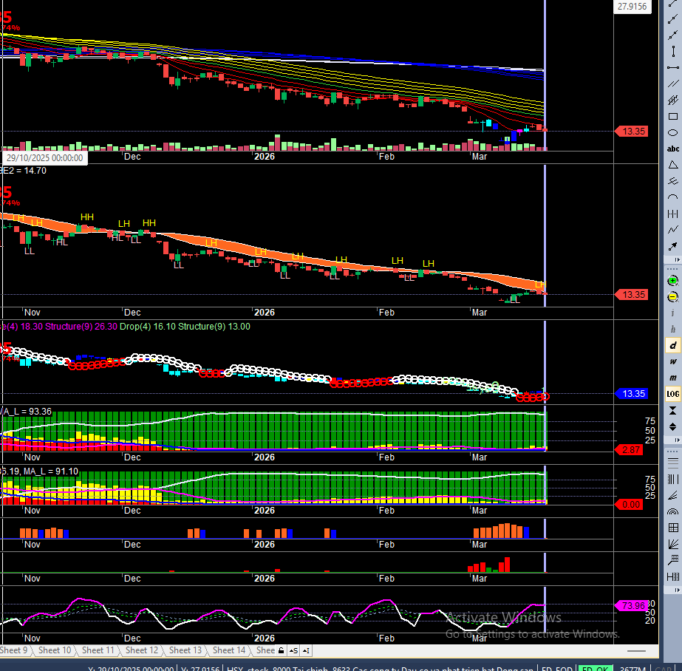682x671 pixels.
Task: Switch to the Sheet 14 tab
Action: (x=229, y=650)
